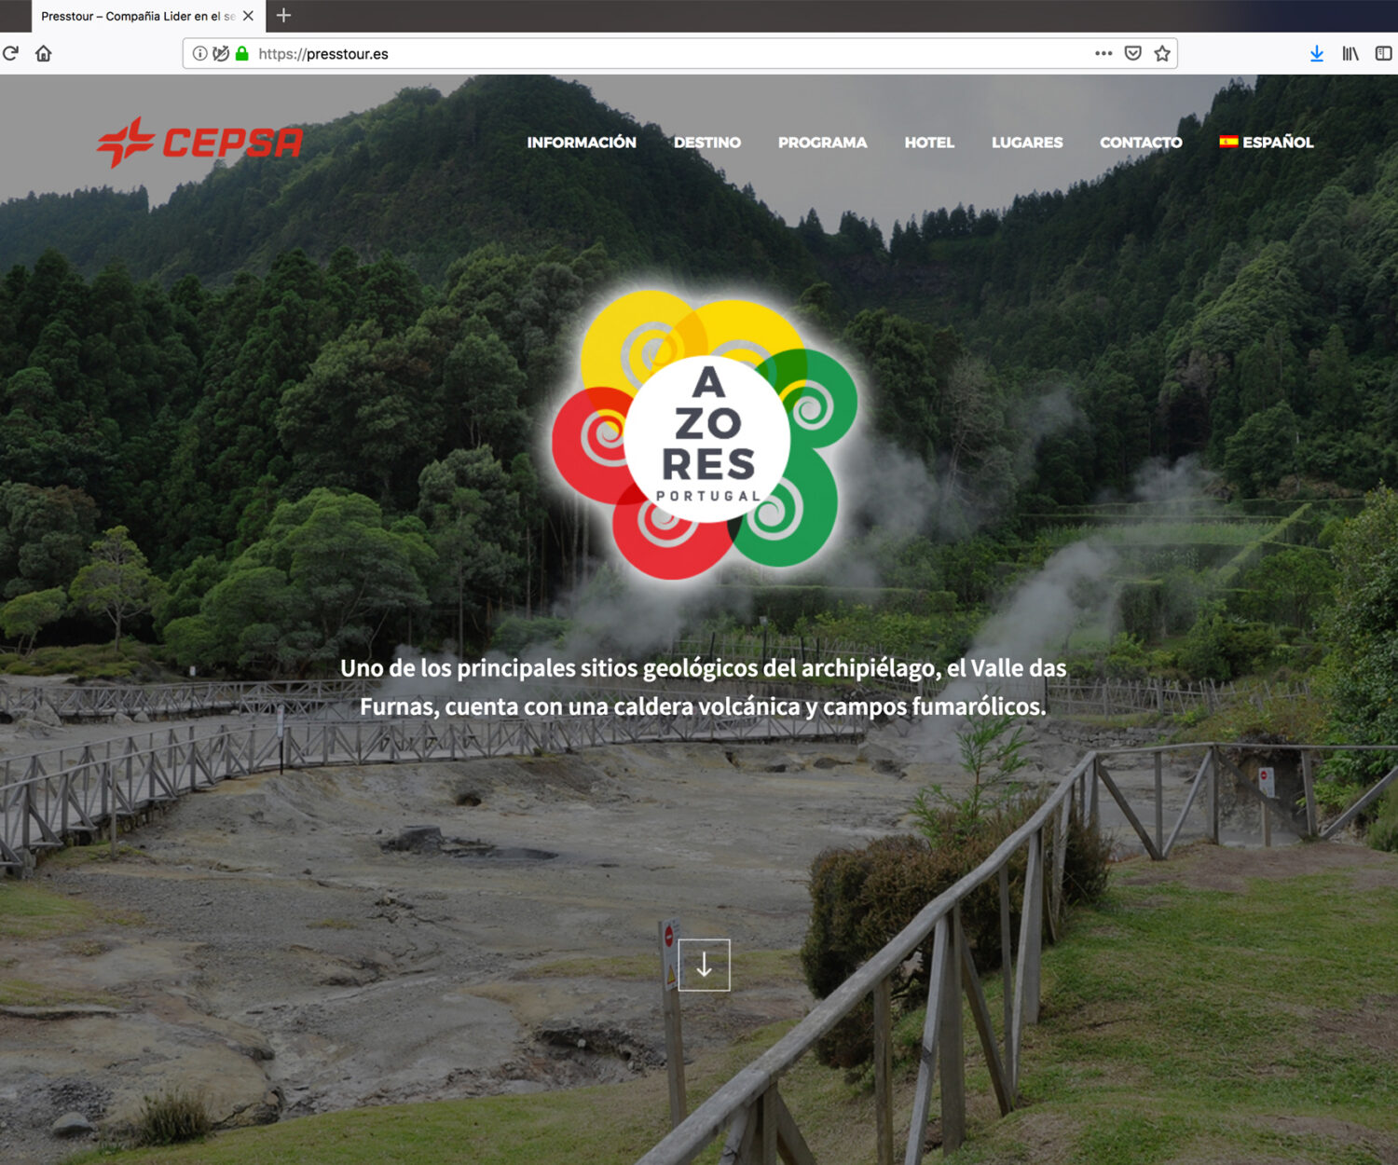
Task: Close the Presstour tab
Action: pos(248,16)
